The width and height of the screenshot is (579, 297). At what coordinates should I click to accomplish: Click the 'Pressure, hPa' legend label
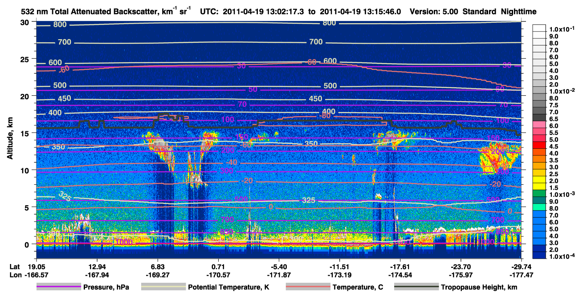[x=106, y=287]
